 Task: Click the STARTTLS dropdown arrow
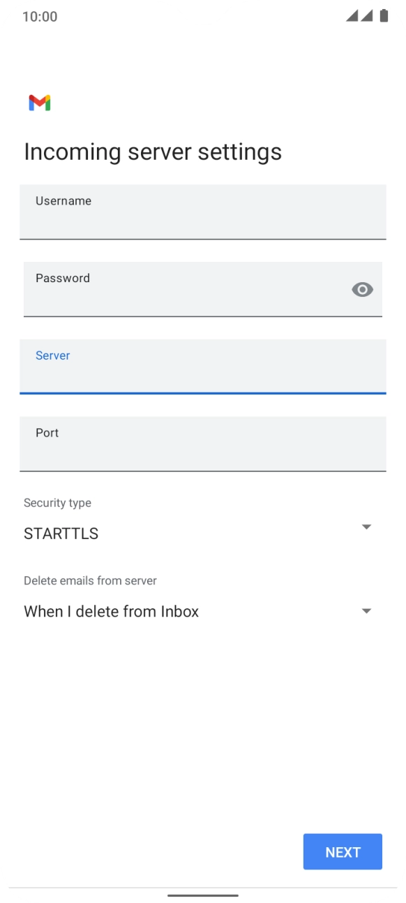(366, 527)
